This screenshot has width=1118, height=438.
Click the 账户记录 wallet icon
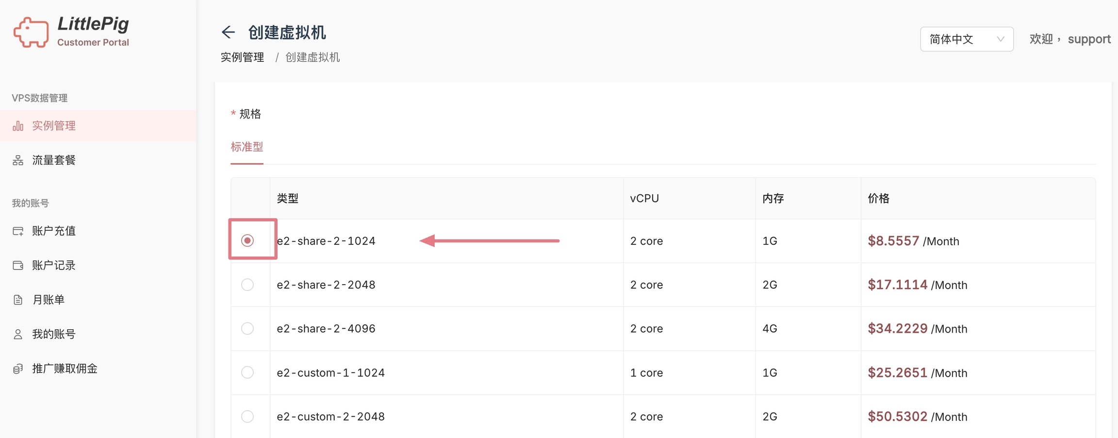click(18, 266)
